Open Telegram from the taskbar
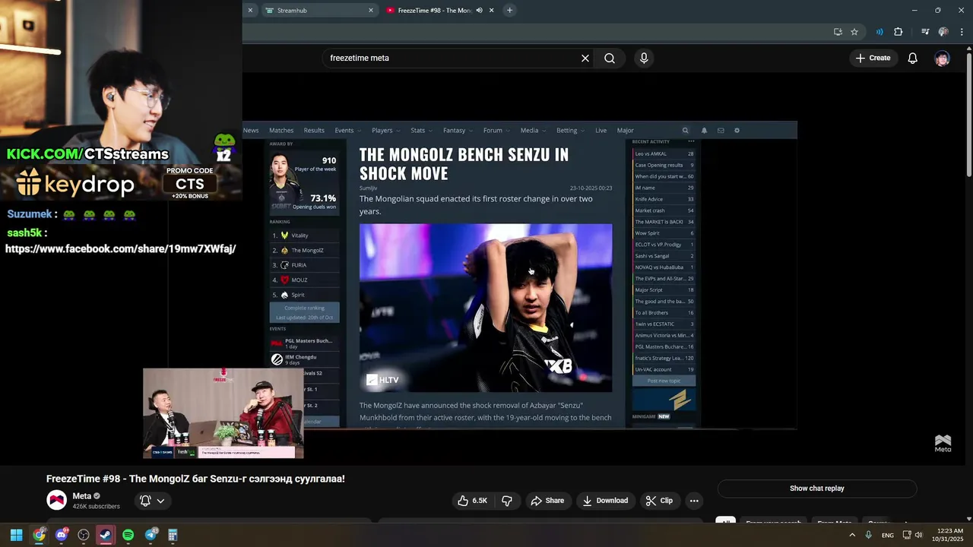This screenshot has height=547, width=973. click(x=151, y=535)
